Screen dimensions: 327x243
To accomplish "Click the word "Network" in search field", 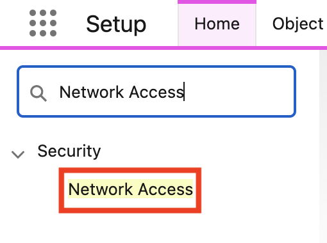I will click(x=92, y=92).
